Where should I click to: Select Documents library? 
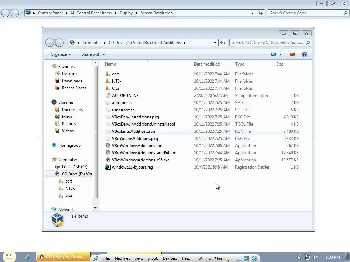coord(72,110)
